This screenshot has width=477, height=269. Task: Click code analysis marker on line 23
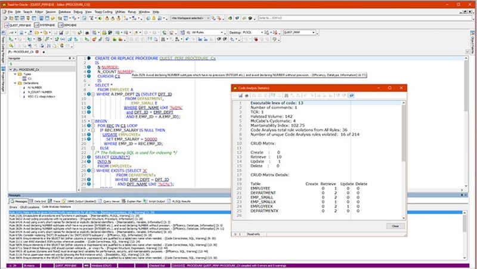[x=89, y=157]
